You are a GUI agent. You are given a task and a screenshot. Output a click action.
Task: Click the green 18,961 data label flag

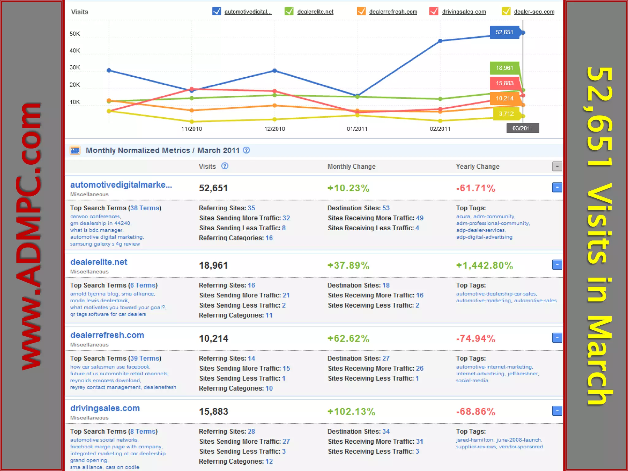[504, 68]
